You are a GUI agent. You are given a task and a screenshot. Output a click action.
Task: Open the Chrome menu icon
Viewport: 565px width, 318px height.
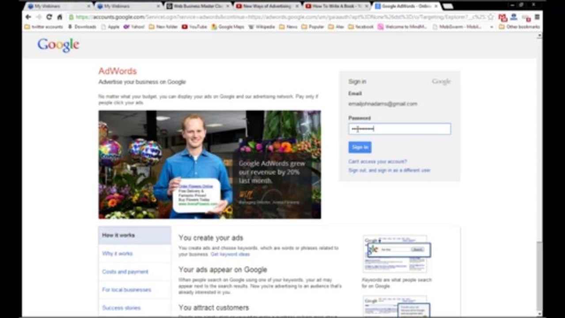click(x=537, y=17)
